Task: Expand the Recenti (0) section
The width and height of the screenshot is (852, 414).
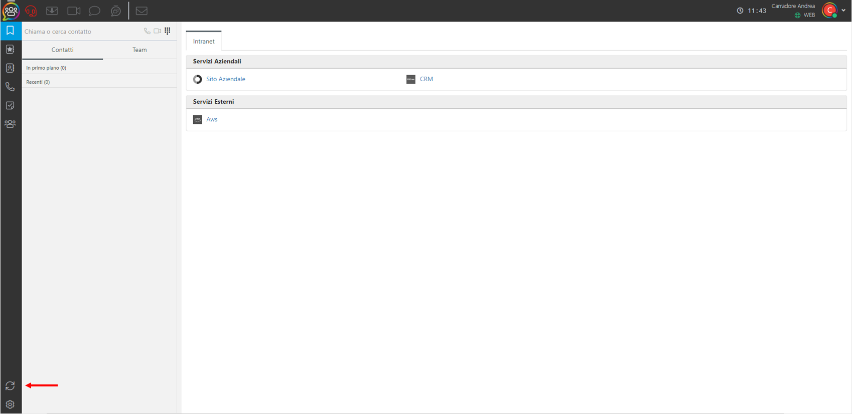Action: pos(99,82)
